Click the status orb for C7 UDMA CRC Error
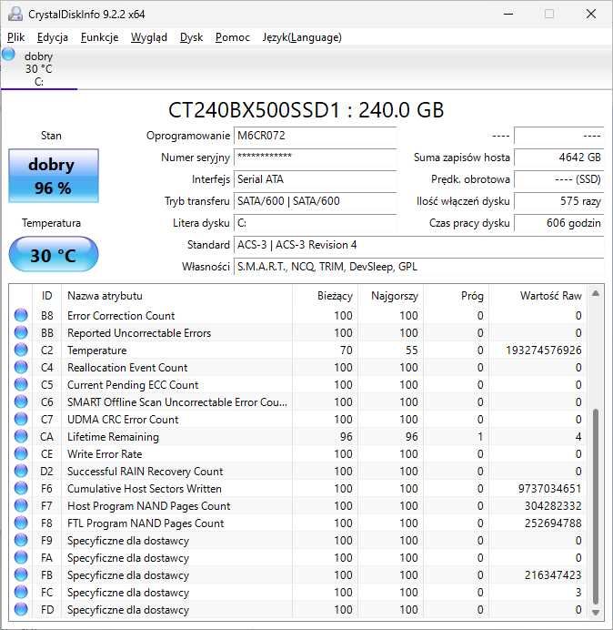This screenshot has width=613, height=630. coord(21,419)
